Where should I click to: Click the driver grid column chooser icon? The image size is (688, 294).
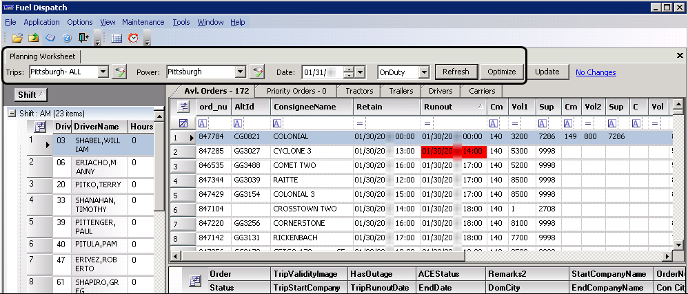coord(40,127)
